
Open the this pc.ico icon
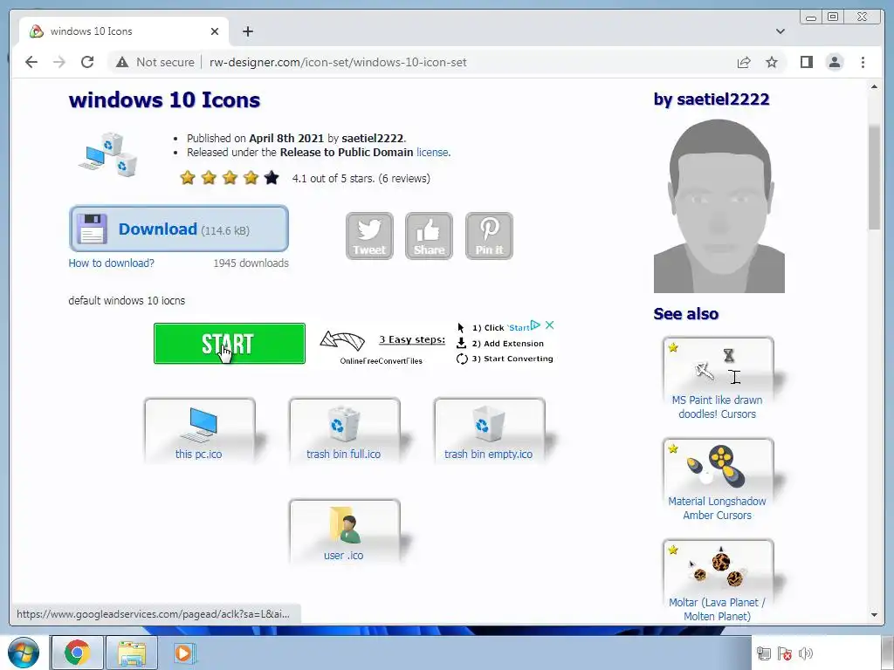199,430
